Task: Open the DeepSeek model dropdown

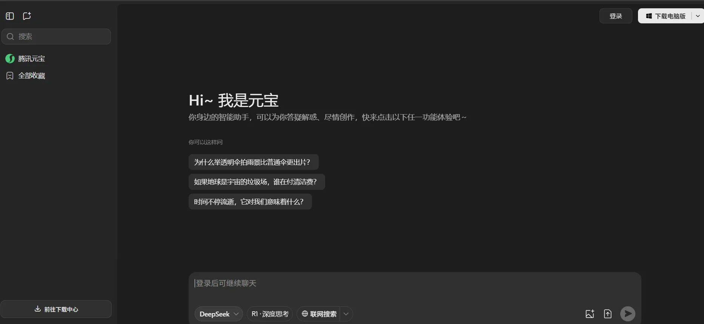Action: click(x=218, y=314)
